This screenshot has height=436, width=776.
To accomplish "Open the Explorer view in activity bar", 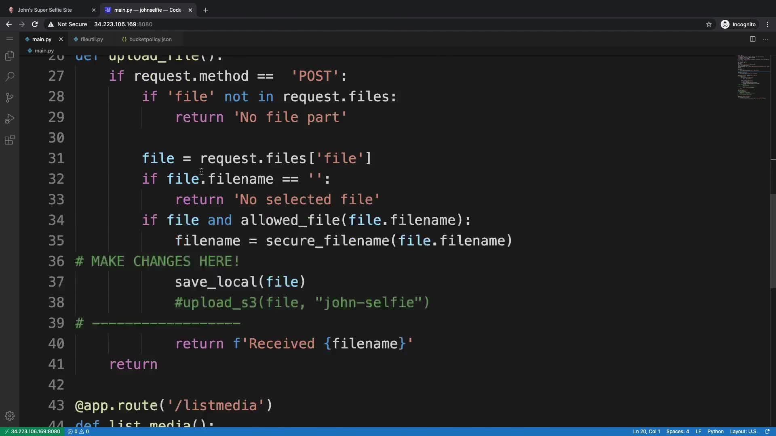I will pos(10,56).
